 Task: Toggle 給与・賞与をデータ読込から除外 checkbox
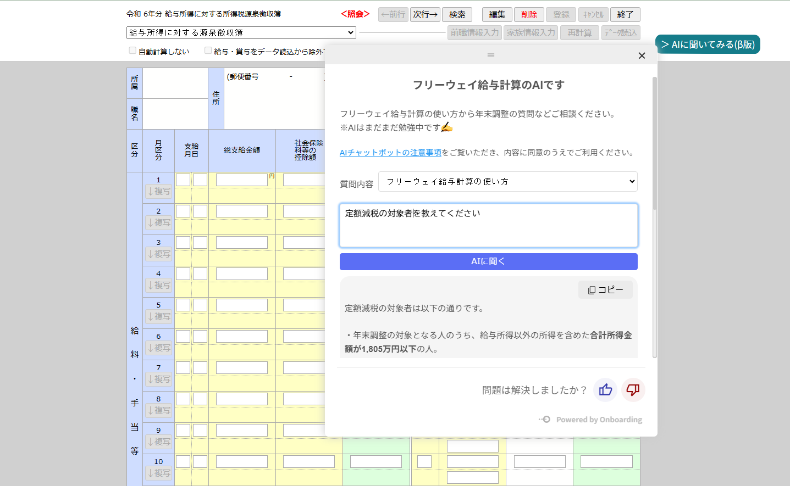(x=208, y=51)
